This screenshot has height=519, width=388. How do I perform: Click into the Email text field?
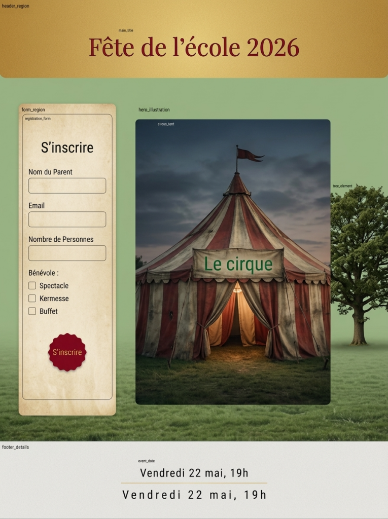click(67, 219)
